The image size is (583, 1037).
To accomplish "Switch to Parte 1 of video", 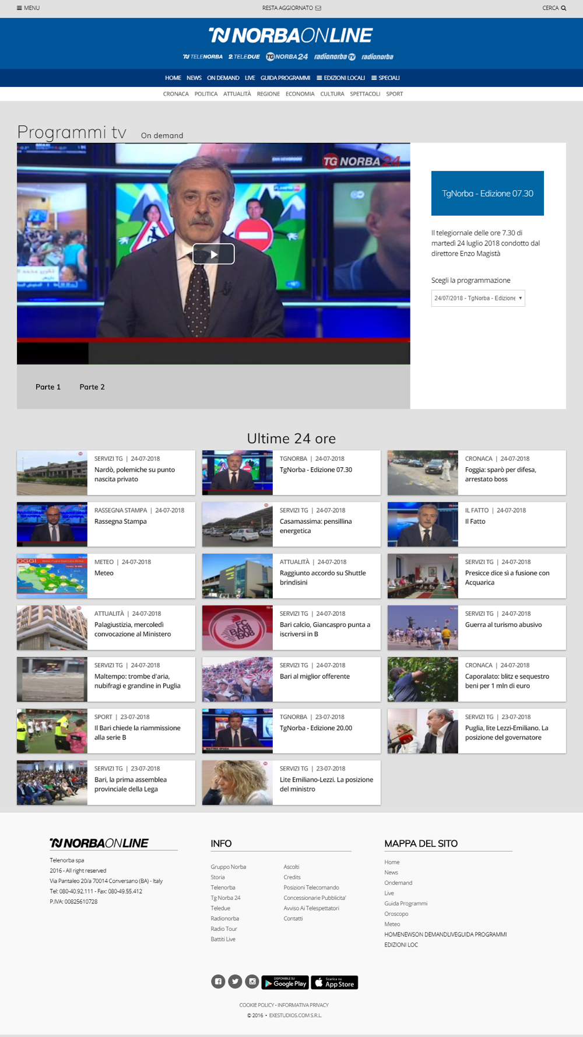I will click(x=48, y=387).
